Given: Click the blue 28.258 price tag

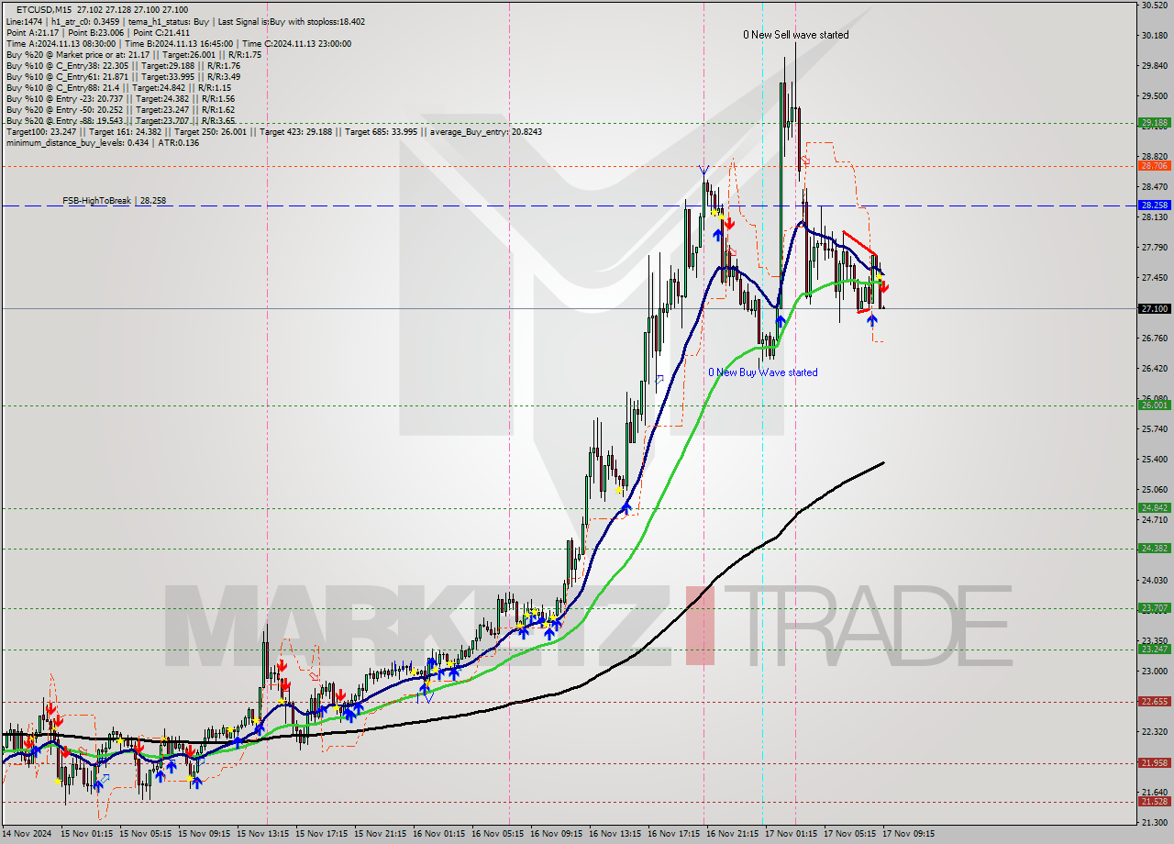Looking at the screenshot, I should [1154, 205].
